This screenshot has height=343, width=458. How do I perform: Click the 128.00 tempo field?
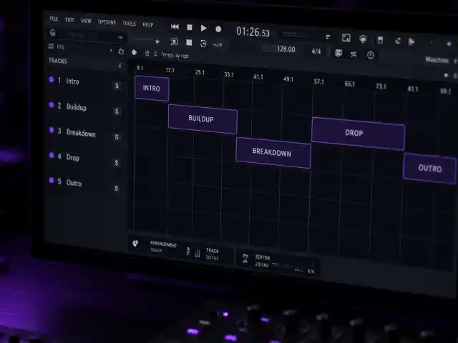(286, 49)
